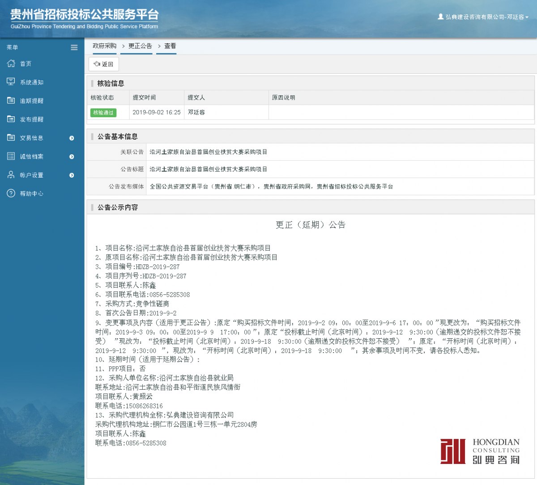Open 帐户设置 via the person icon
This screenshot has height=485, width=537.
point(11,174)
